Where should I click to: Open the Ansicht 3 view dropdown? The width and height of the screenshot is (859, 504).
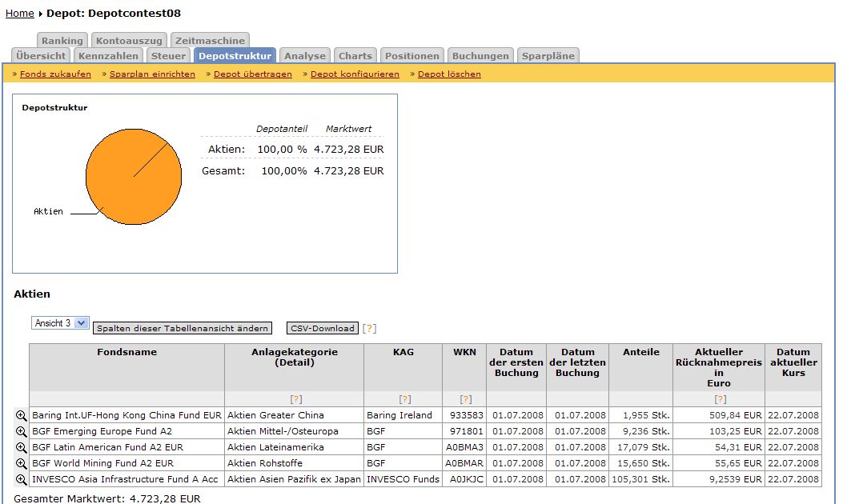point(60,323)
